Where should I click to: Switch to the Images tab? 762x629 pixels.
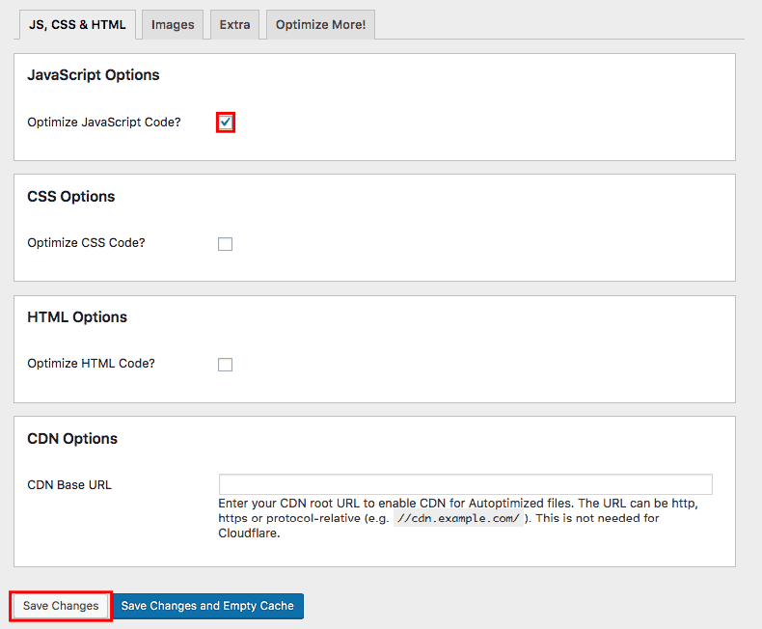[x=173, y=25]
